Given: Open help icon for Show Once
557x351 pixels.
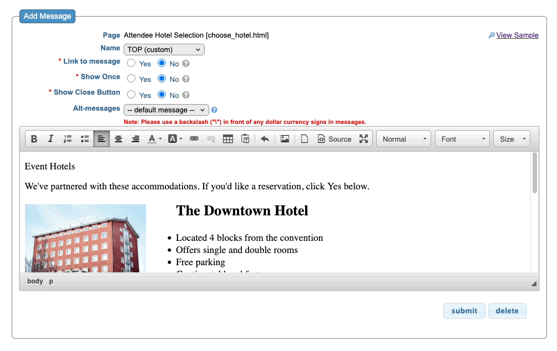Looking at the screenshot, I should [x=186, y=79].
